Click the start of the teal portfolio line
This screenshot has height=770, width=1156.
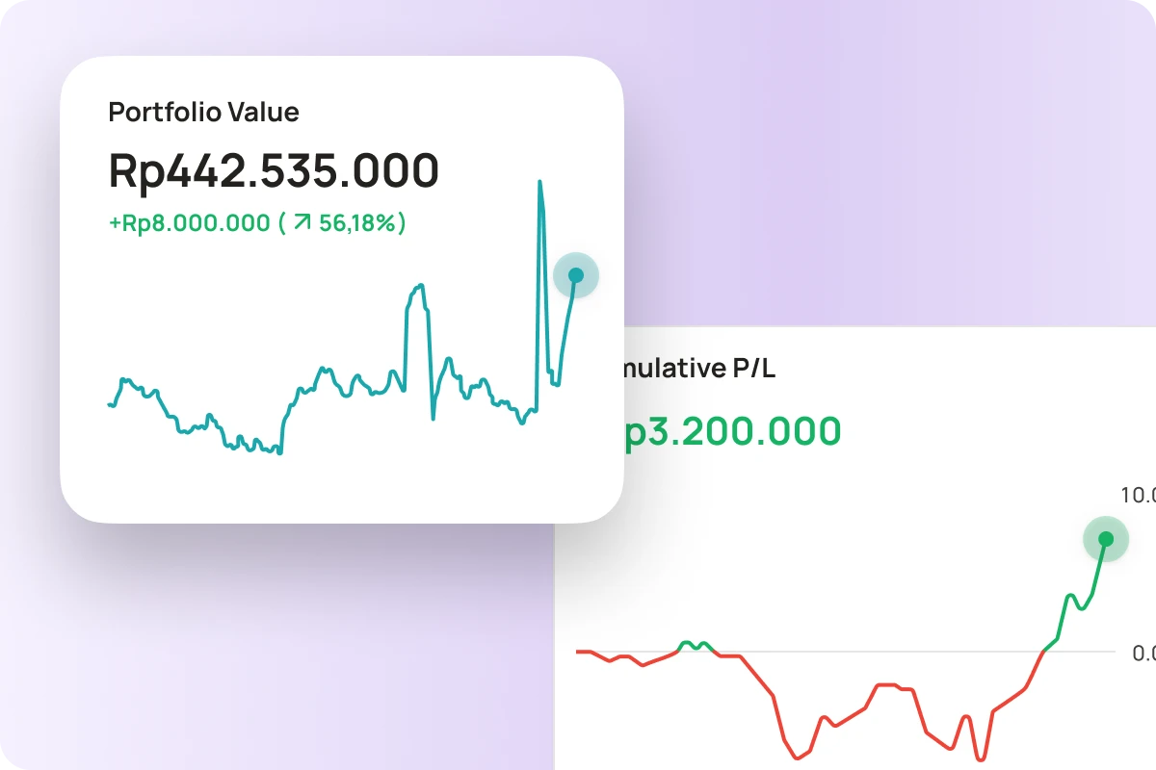tap(109, 404)
